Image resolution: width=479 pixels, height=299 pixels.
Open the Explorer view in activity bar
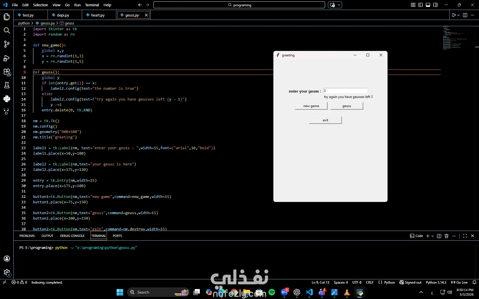7,17
